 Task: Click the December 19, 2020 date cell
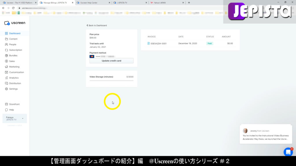pyautogui.click(x=188, y=44)
